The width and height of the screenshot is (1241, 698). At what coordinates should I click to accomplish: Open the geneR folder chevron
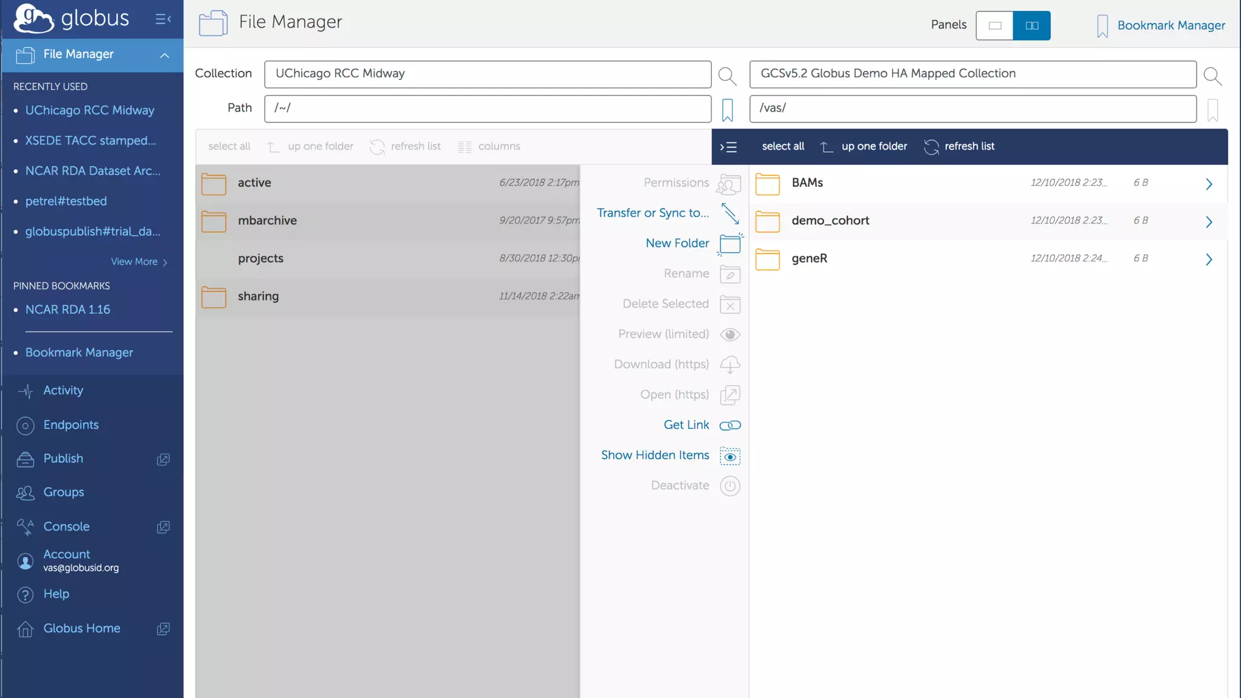coord(1208,259)
